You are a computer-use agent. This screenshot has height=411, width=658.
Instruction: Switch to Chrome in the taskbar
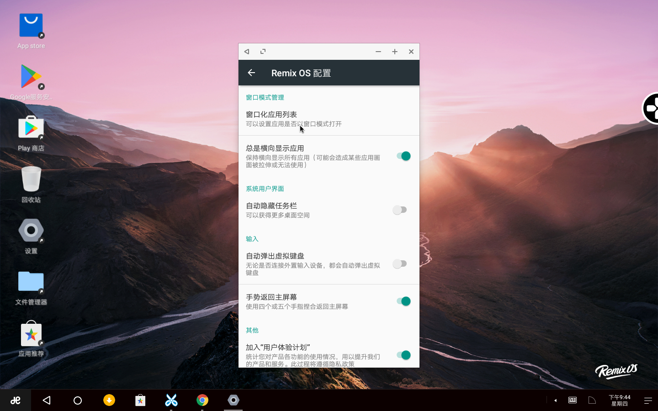pos(202,400)
